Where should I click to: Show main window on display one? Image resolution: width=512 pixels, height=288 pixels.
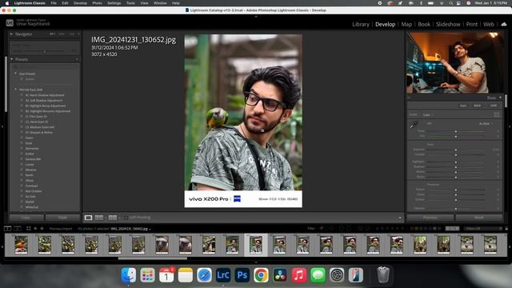pos(7,229)
